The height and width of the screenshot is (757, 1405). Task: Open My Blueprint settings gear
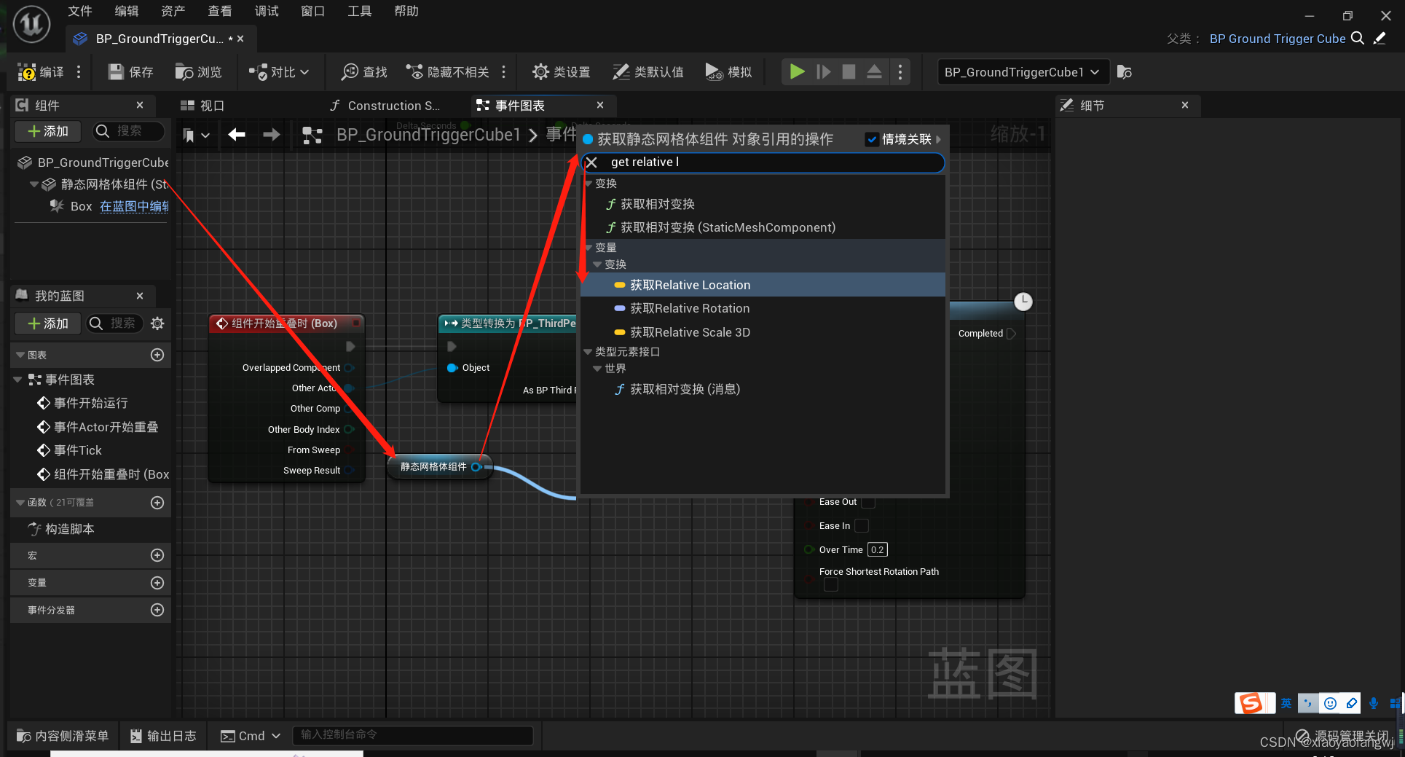point(157,323)
